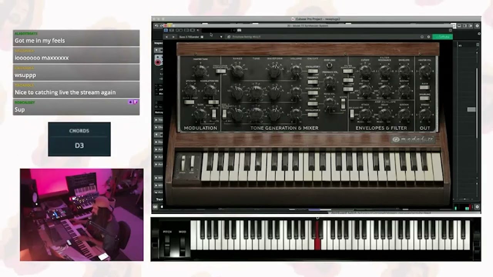Click the Master Tune knob
Screen dimensions: 493x277
click(x=200, y=71)
